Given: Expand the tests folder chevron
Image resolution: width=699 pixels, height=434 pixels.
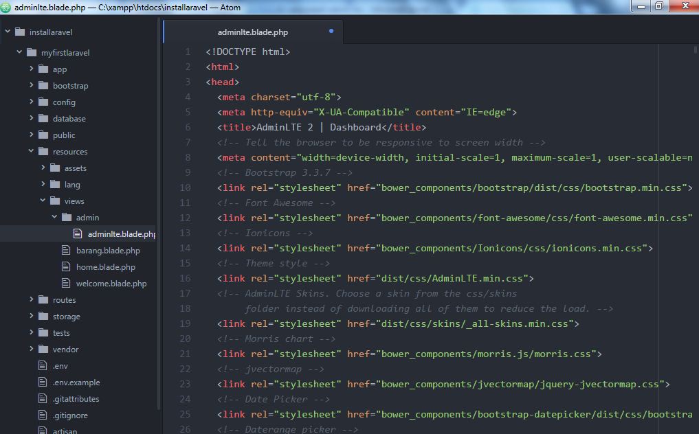Looking at the screenshot, I should click(x=31, y=332).
